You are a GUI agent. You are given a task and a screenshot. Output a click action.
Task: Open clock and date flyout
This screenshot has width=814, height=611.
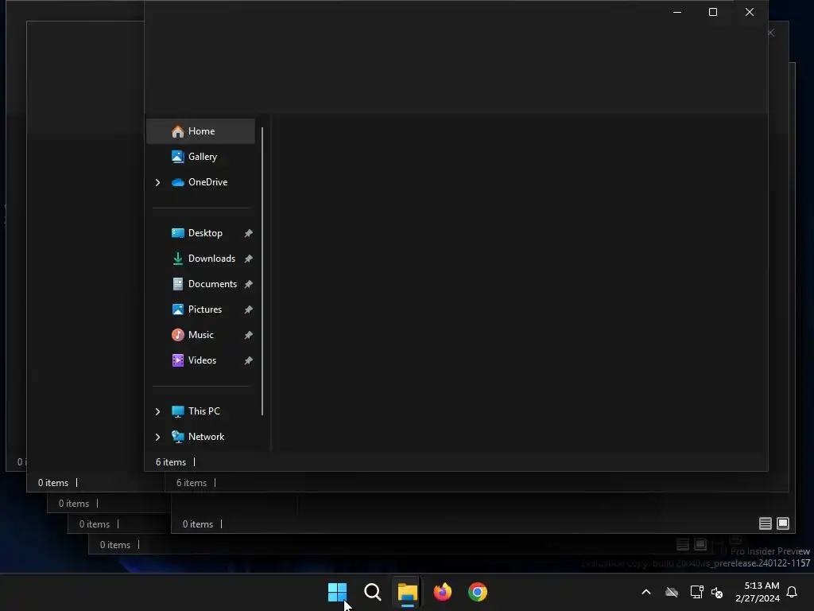[758, 592]
